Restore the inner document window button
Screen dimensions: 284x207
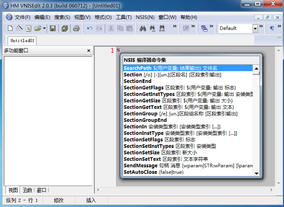[x=267, y=18]
